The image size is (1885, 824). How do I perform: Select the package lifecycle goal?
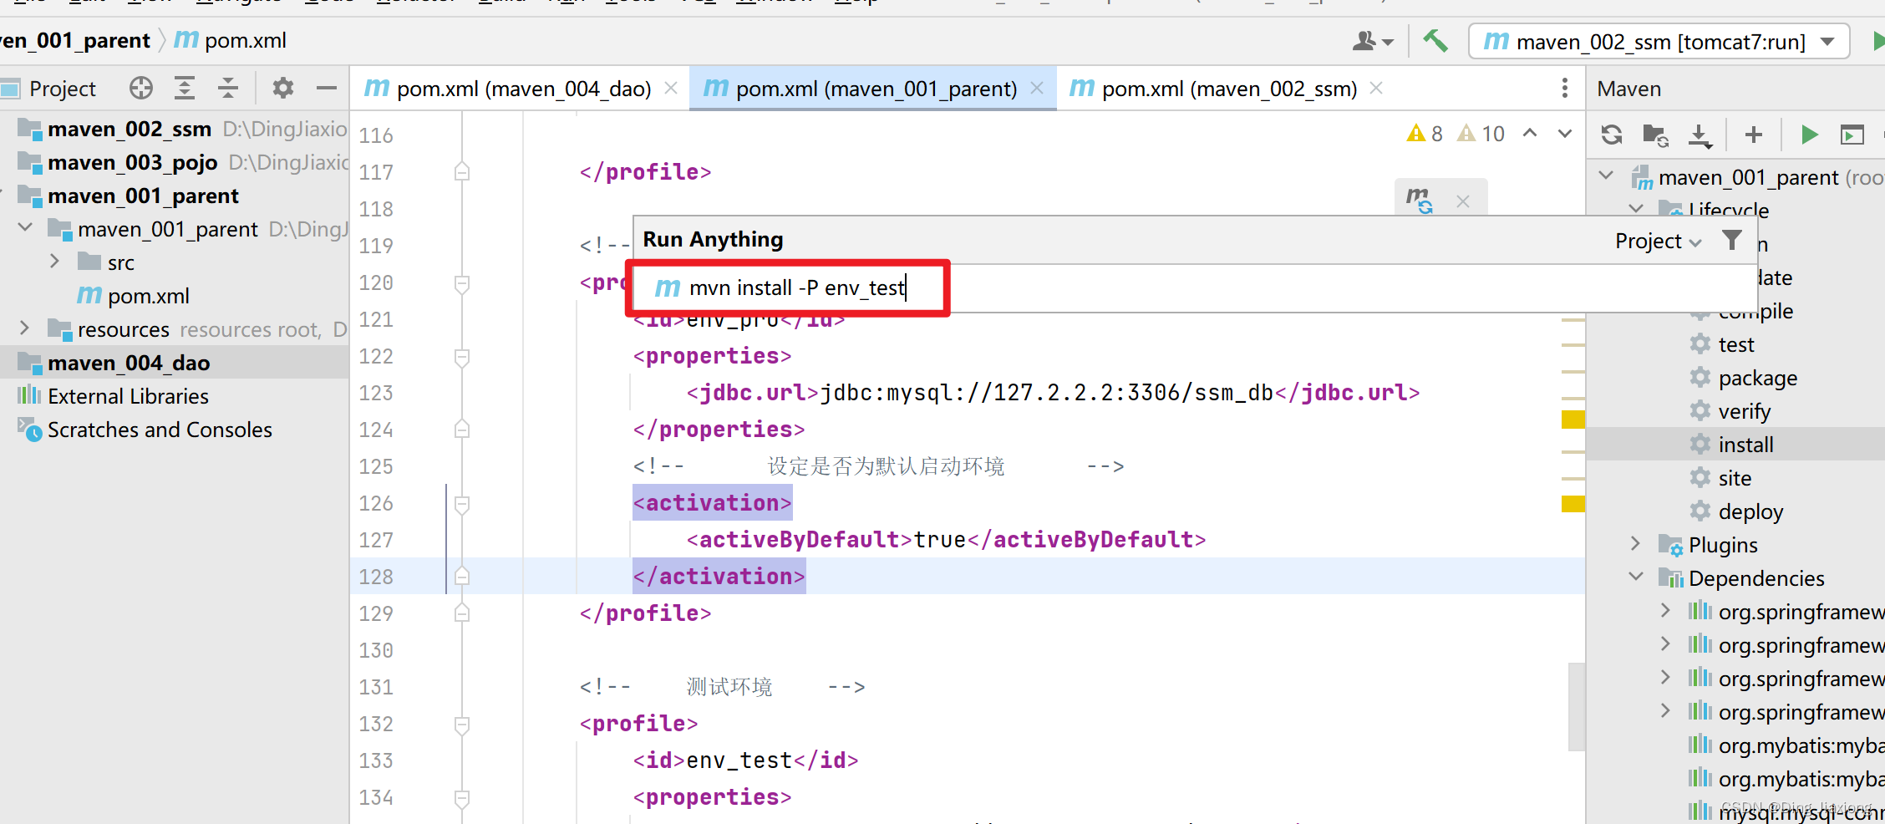pyautogui.click(x=1757, y=378)
